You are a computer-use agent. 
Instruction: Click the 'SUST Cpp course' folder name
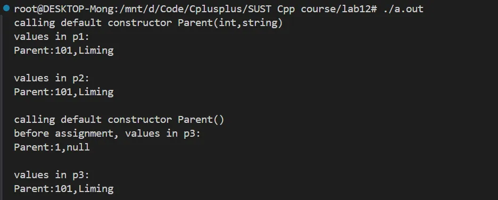(x=291, y=9)
